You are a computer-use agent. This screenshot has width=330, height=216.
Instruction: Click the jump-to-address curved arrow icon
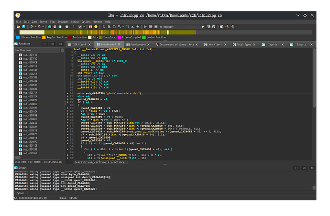tap(73, 27)
